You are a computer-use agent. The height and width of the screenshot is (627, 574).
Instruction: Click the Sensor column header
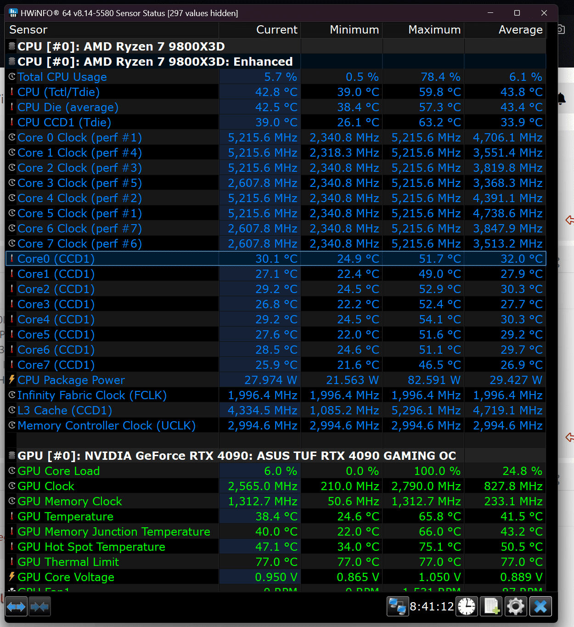pyautogui.click(x=113, y=30)
